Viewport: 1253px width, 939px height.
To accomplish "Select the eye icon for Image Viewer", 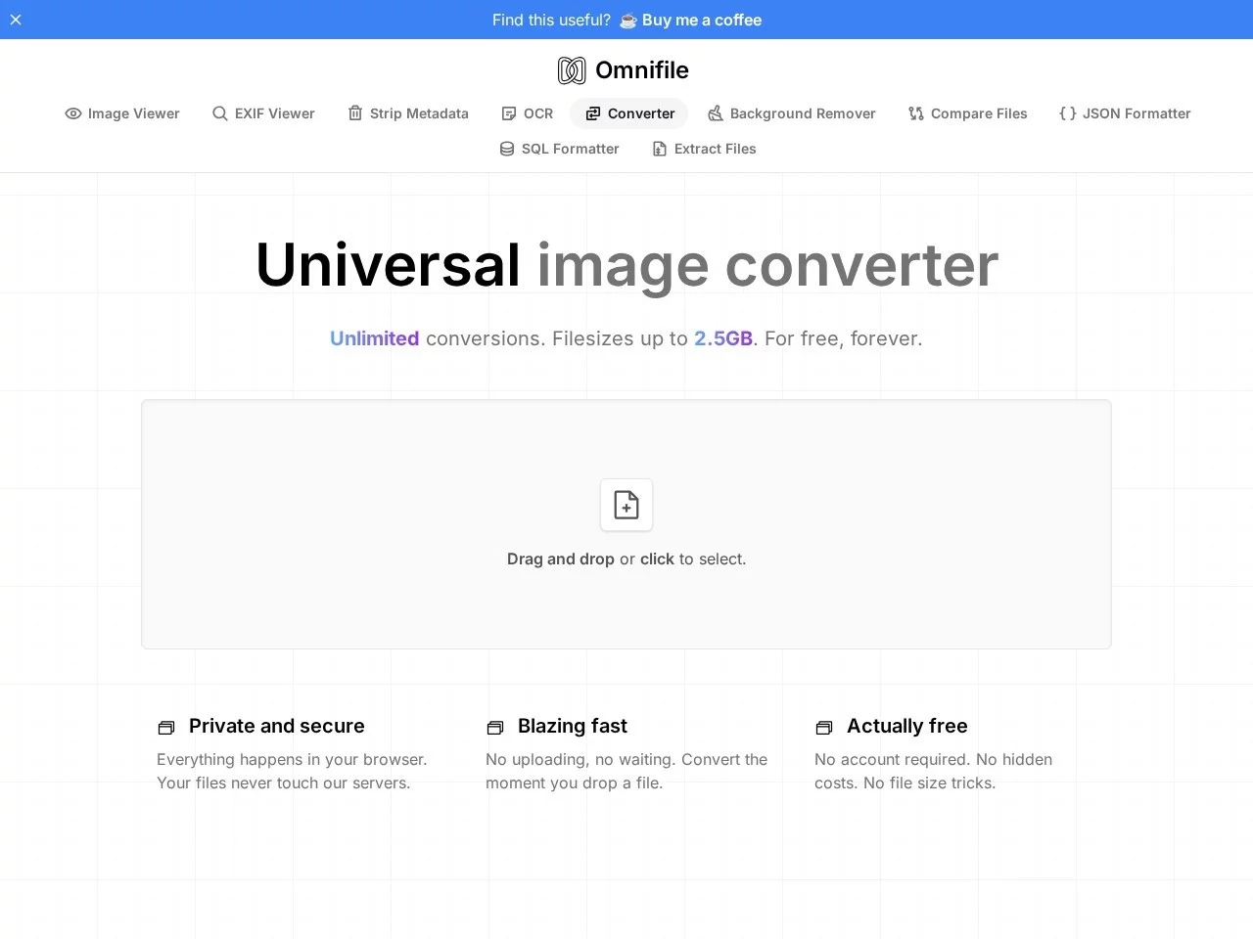I will [x=73, y=113].
